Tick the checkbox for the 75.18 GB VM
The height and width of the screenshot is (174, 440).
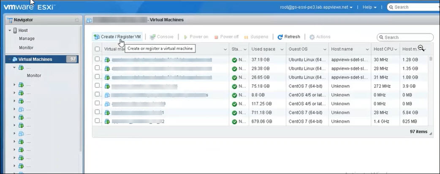(x=97, y=85)
